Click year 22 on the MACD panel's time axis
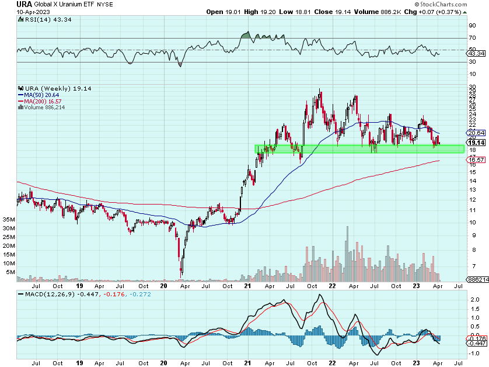 (x=332, y=363)
